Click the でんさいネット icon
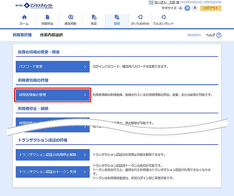This screenshot has height=196, width=234. pyautogui.click(x=163, y=17)
